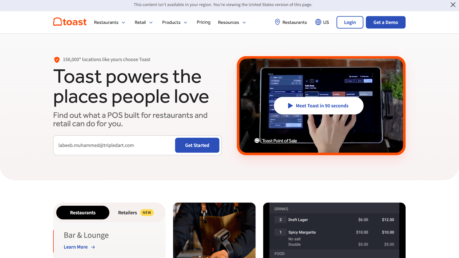459x258 pixels.
Task: Click the location pin icon beside Restaurants
Action: [x=277, y=22]
